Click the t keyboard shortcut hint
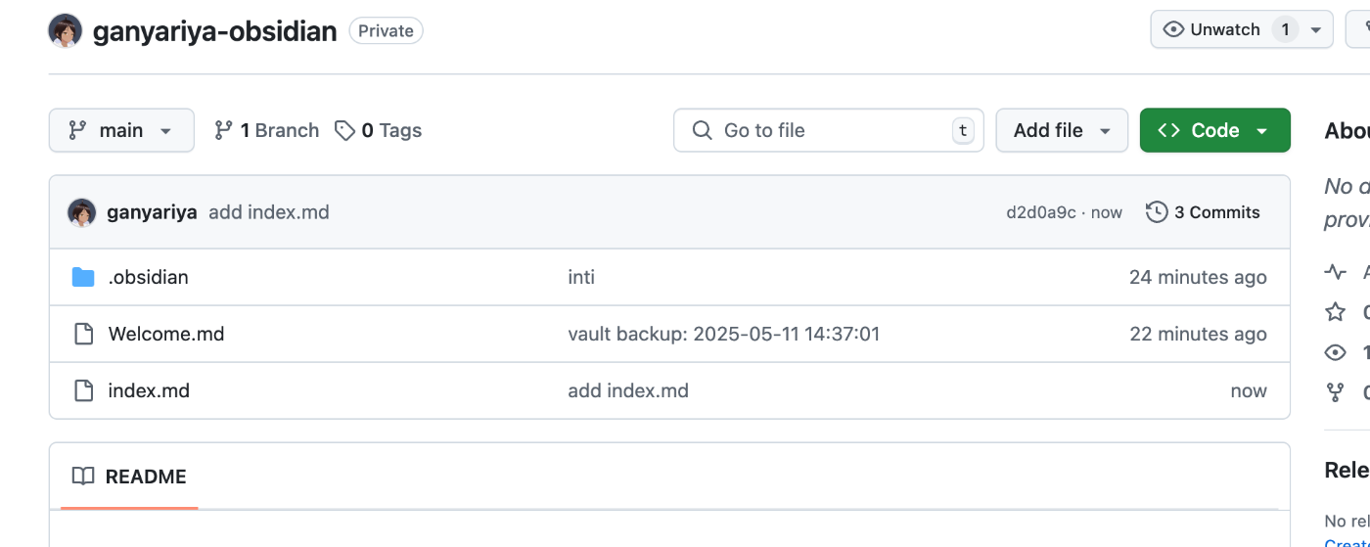The height and width of the screenshot is (547, 1370). tap(963, 130)
